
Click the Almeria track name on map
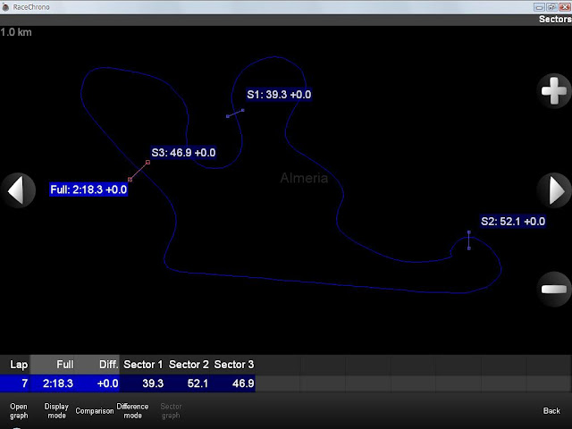(304, 178)
